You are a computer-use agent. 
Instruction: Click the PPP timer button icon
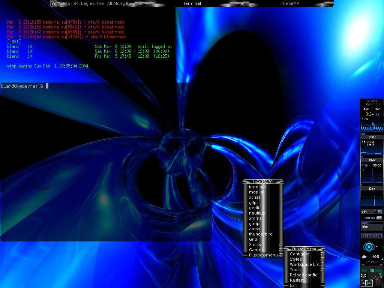coord(379,217)
